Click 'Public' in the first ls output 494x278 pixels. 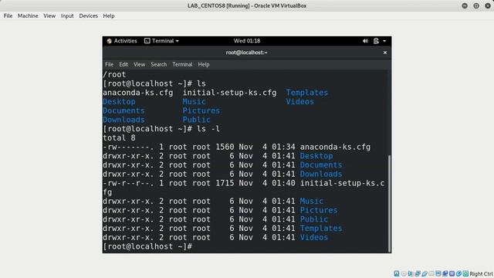tap(196, 120)
